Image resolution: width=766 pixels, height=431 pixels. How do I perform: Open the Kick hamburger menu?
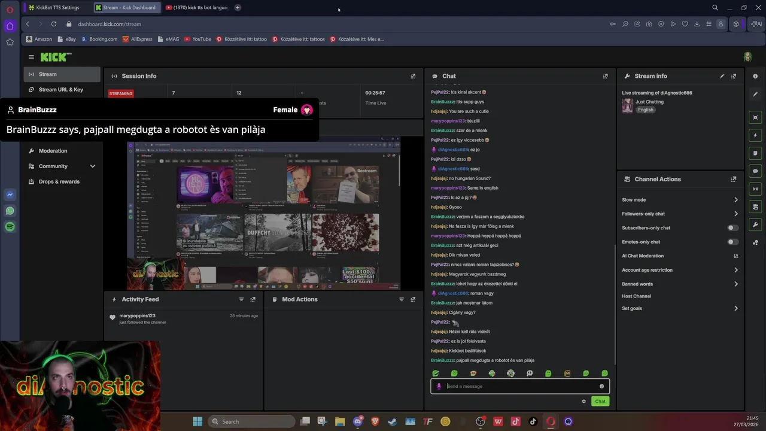click(x=31, y=57)
